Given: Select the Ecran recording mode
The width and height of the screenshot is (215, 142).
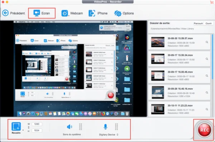Looking at the screenshot, I should click(x=42, y=13).
